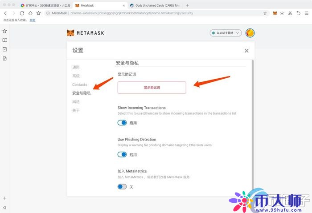Bookmark the page with the address bar star
Image resolution: width=312 pixels, height=213 pixels.
click(x=265, y=13)
